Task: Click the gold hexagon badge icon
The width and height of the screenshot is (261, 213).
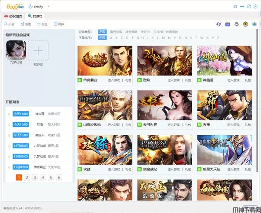Action: (245, 24)
